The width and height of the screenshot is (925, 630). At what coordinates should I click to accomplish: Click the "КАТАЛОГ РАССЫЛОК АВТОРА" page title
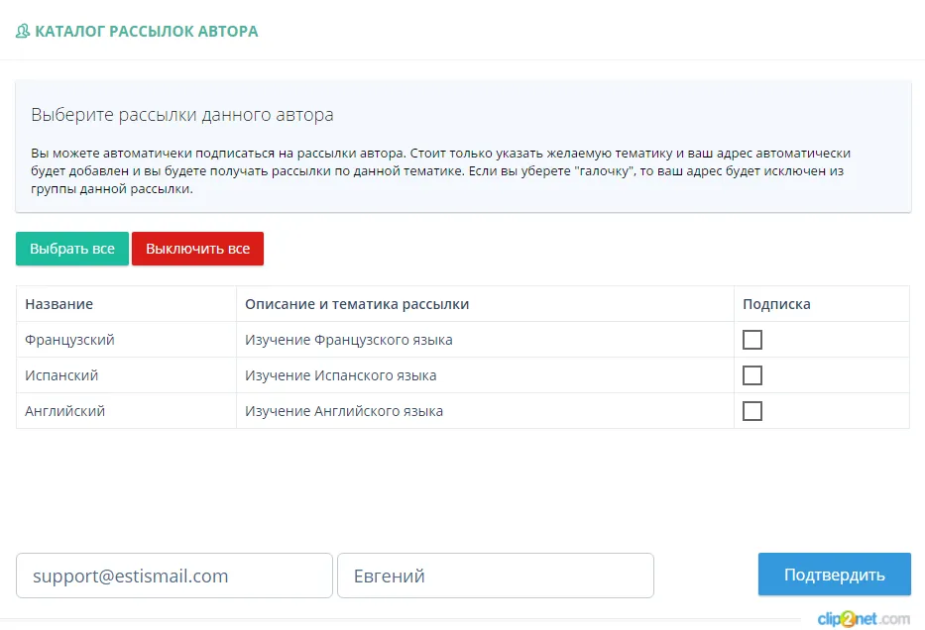(x=146, y=32)
